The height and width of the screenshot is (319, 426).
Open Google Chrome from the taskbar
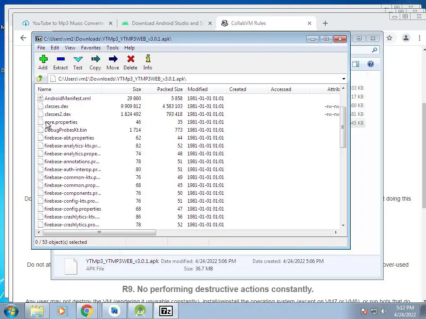pyautogui.click(x=87, y=311)
